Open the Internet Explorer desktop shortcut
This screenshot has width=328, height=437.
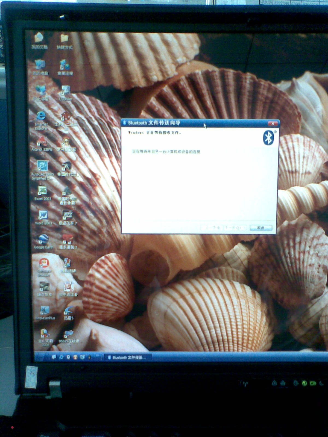[41, 117]
